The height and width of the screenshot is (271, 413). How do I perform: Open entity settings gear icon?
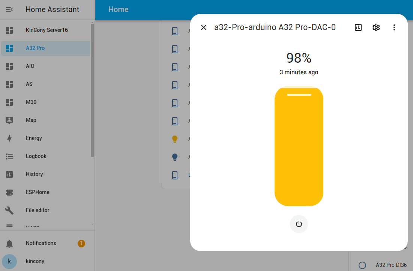[376, 27]
